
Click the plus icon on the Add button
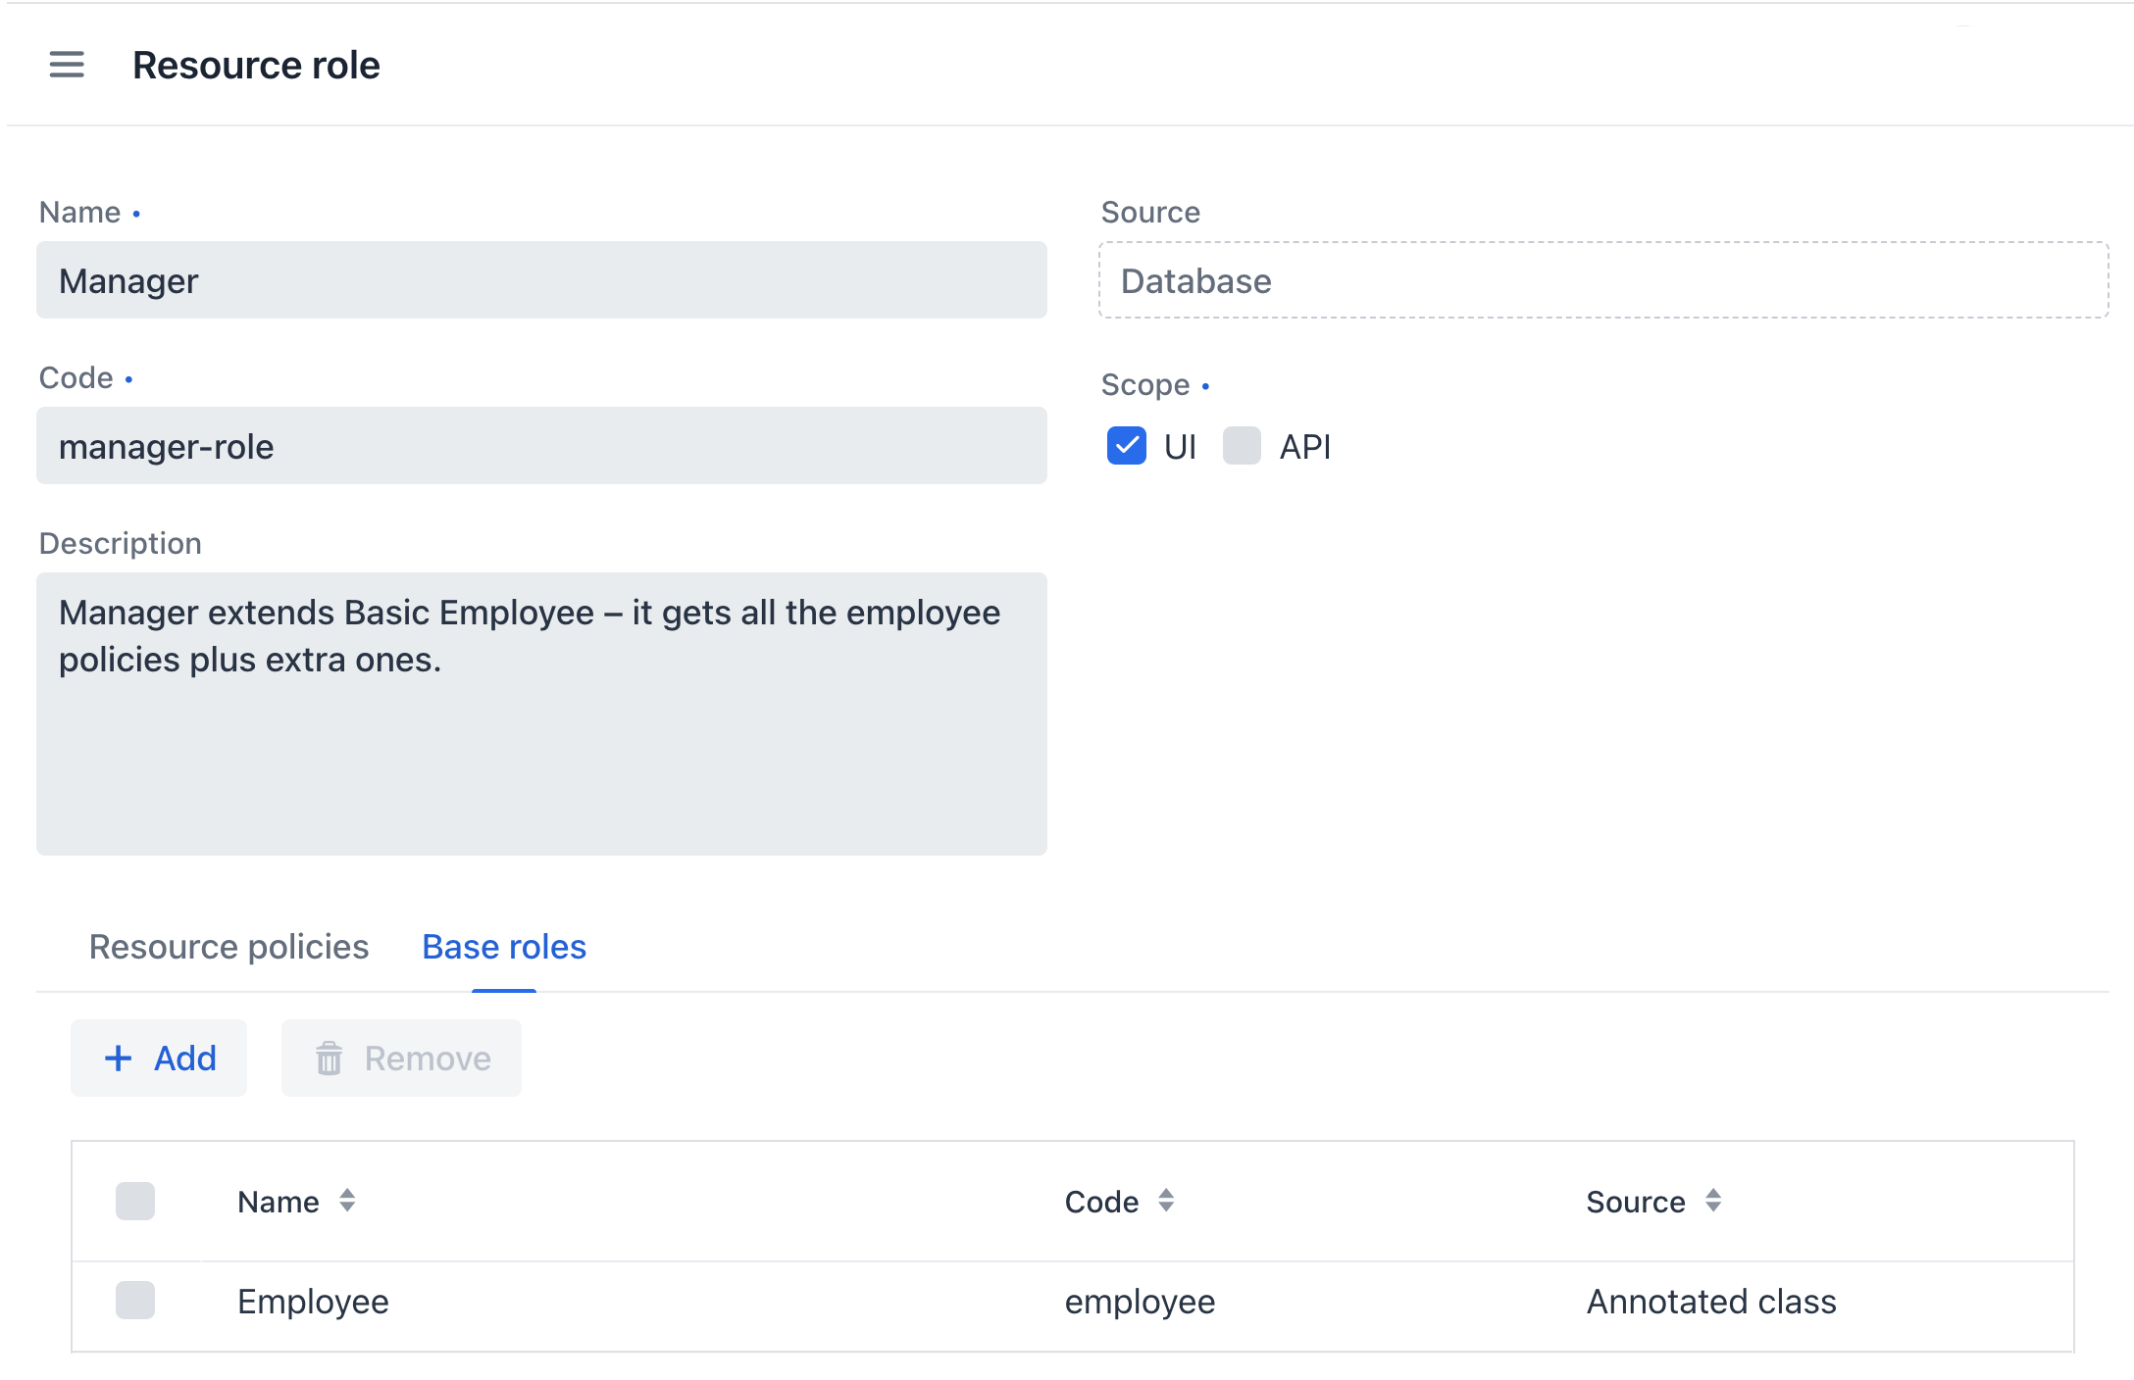(119, 1059)
